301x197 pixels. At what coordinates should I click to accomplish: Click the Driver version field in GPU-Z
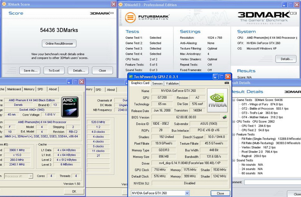[190, 163]
